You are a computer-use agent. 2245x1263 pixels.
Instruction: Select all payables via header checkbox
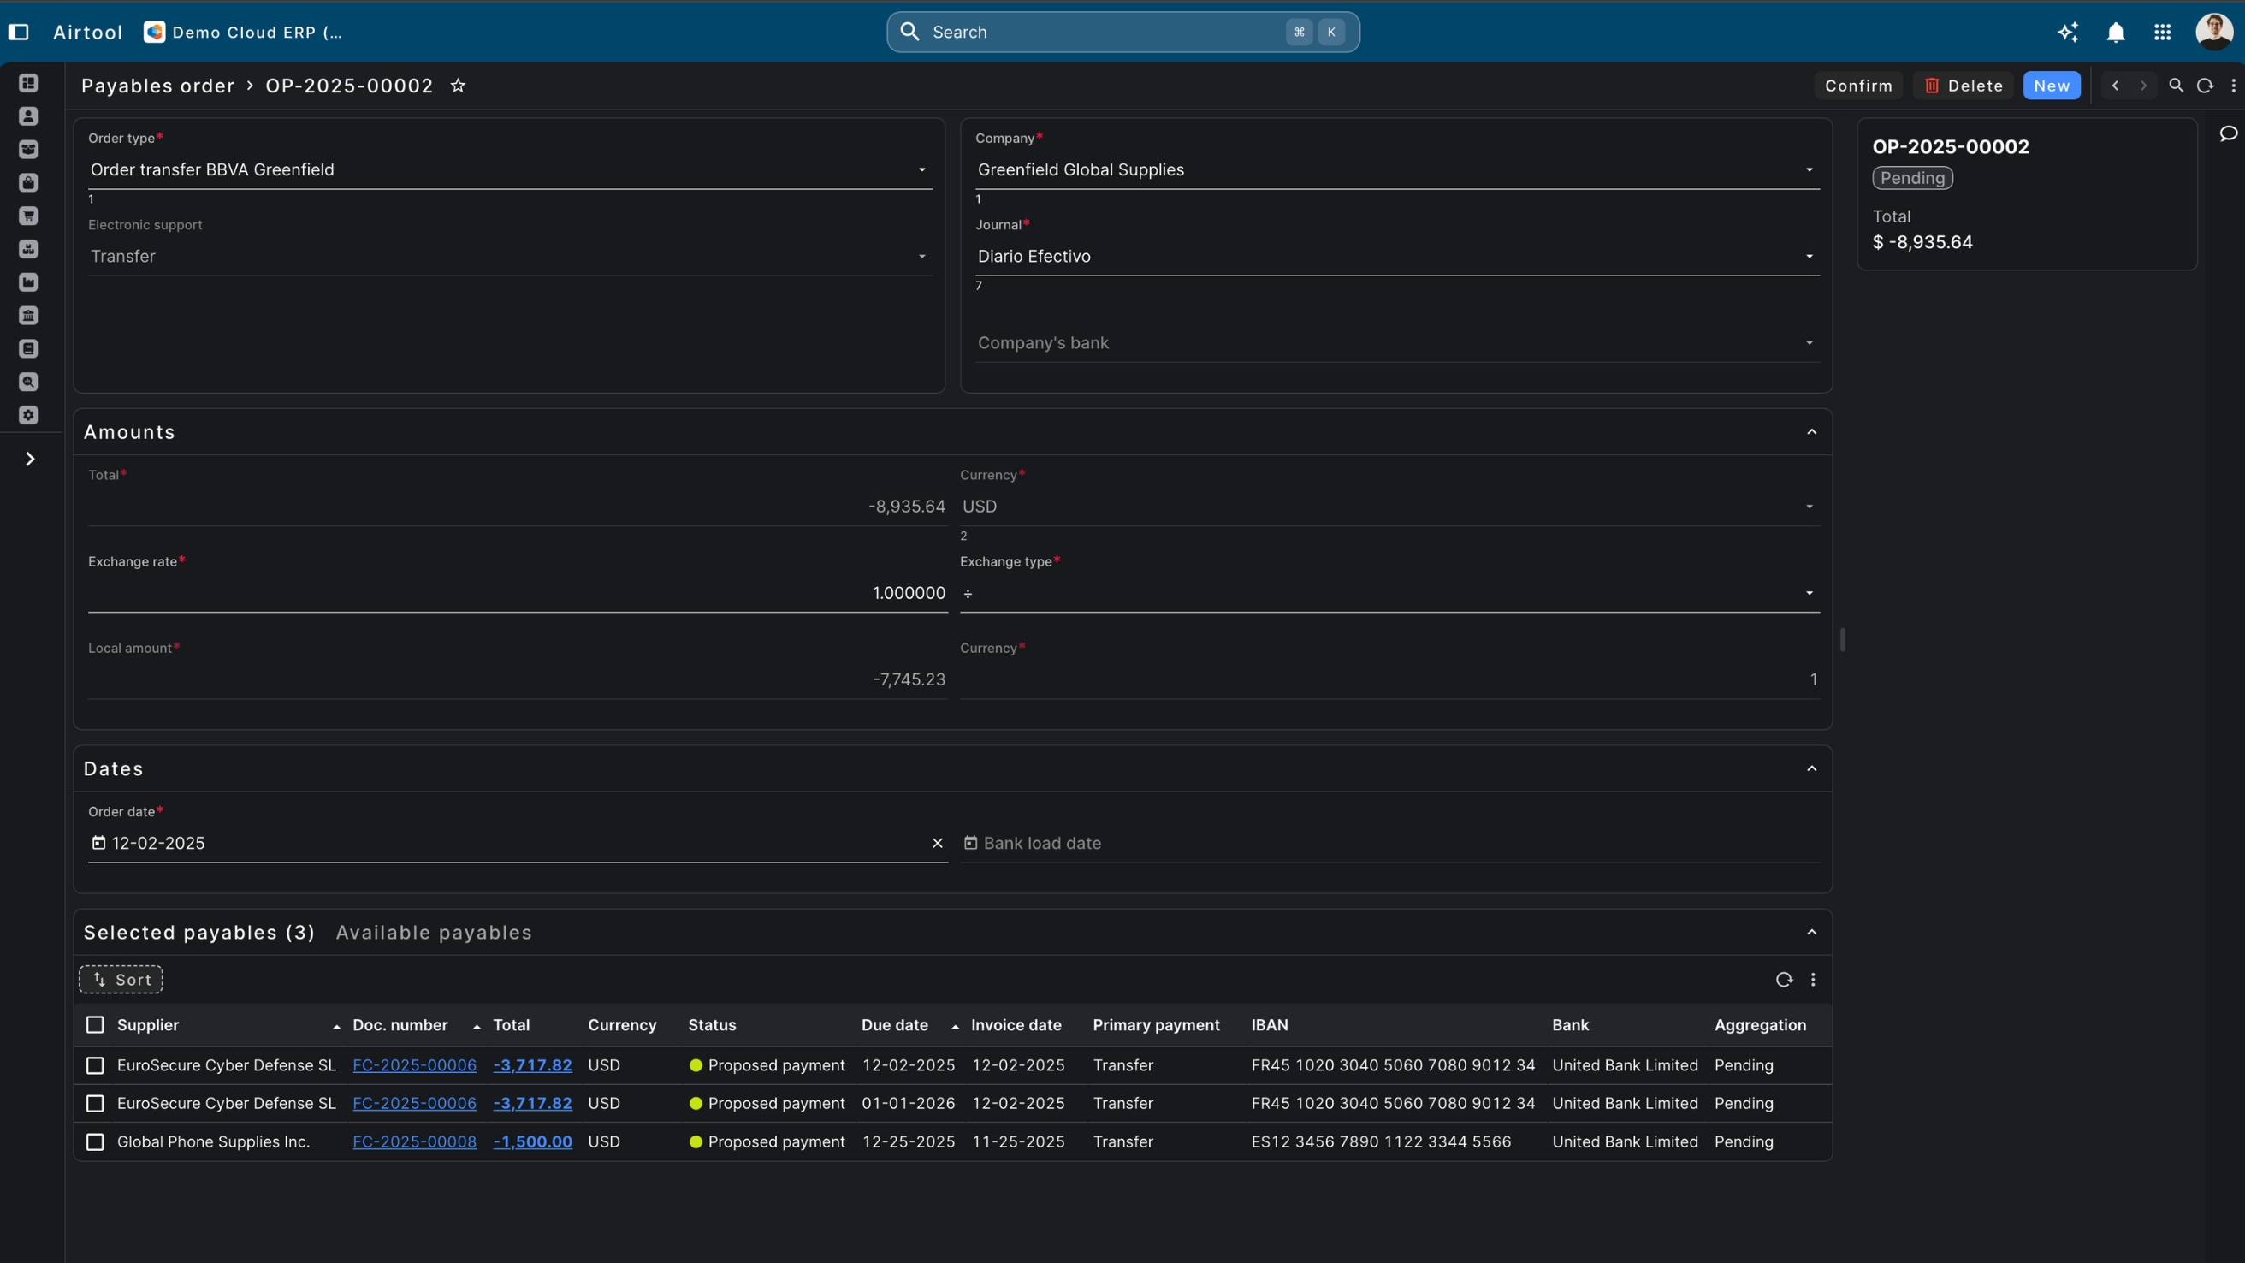click(x=95, y=1025)
